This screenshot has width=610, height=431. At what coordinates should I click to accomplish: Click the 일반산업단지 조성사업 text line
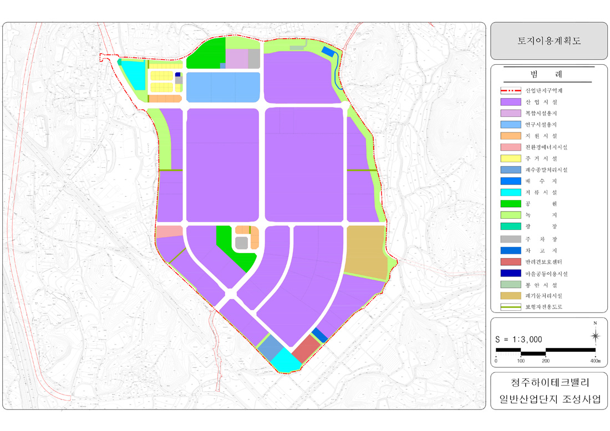[550, 399]
